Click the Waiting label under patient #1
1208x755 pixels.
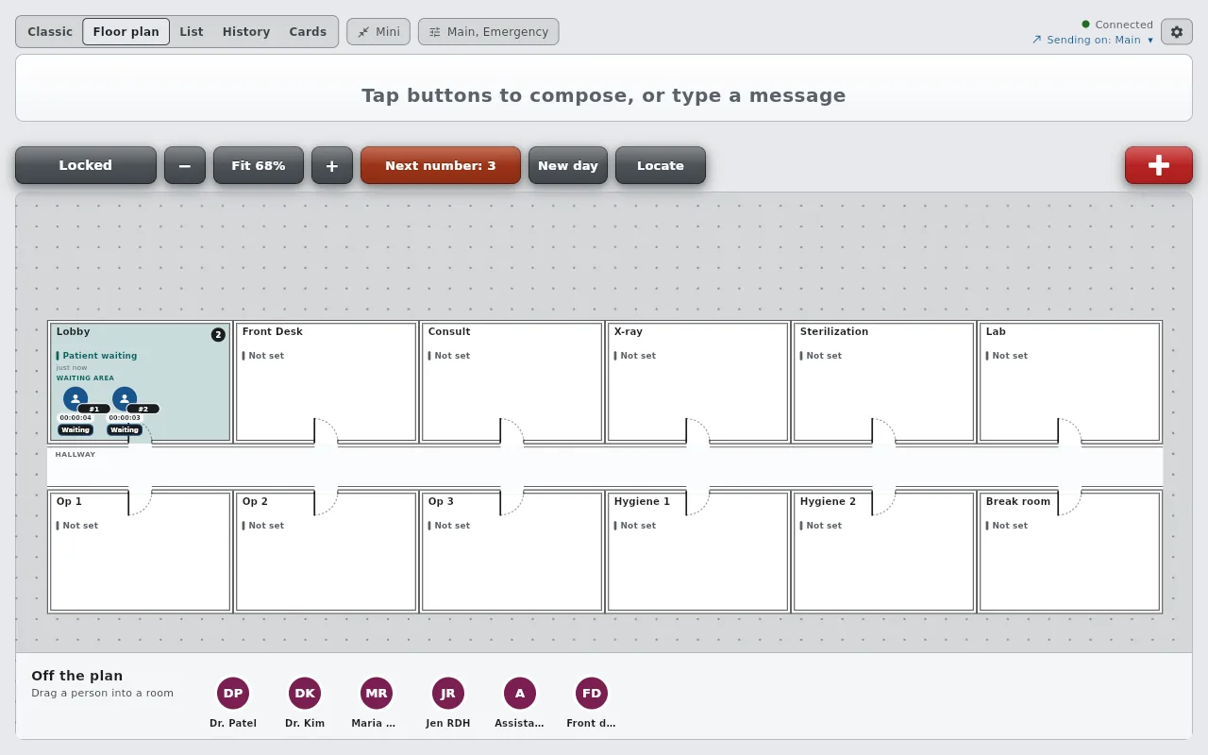point(75,430)
